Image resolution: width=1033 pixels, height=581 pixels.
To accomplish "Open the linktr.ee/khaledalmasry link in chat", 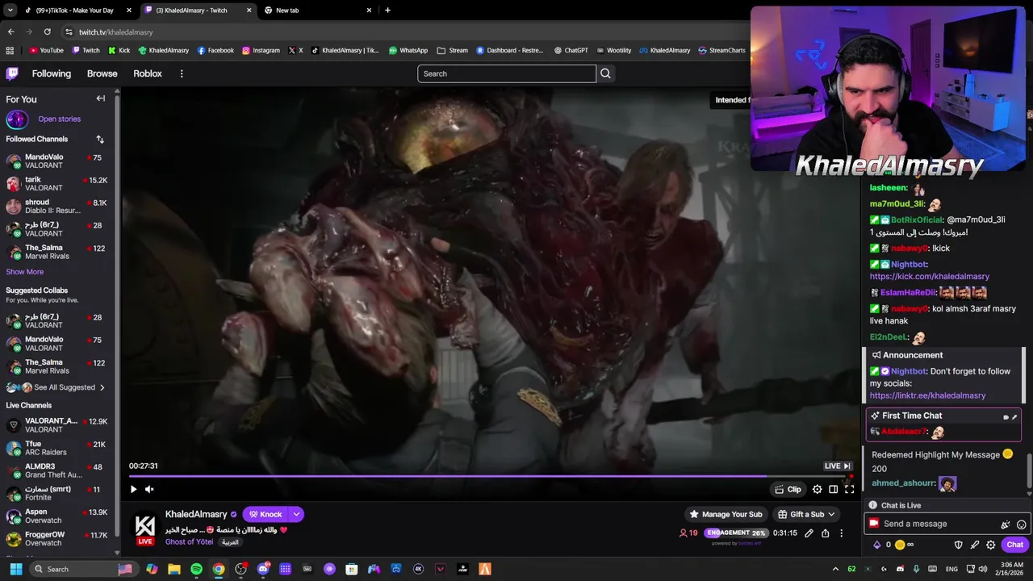I will pos(927,395).
